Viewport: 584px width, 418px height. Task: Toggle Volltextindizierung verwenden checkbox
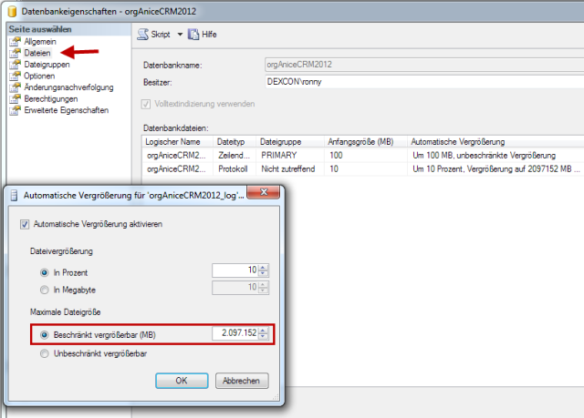click(x=146, y=104)
